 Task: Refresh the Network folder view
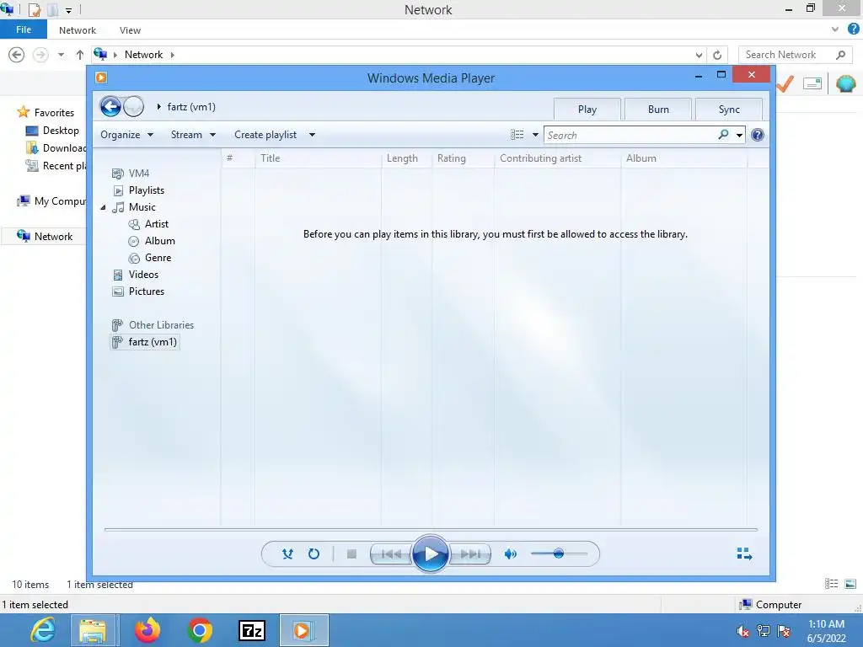tap(717, 55)
